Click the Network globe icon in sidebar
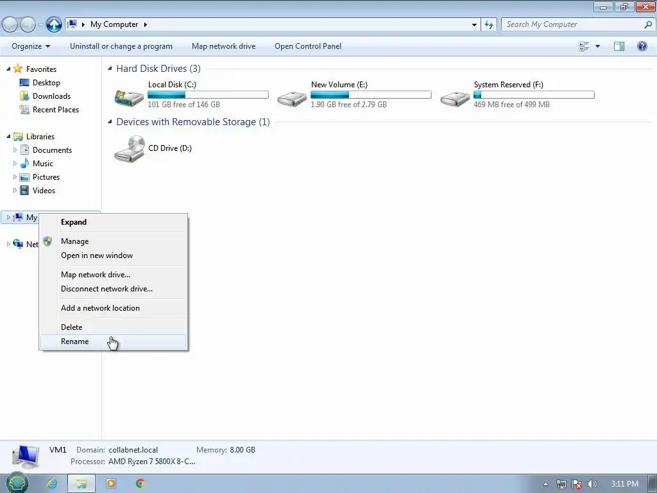657x493 pixels. [17, 244]
